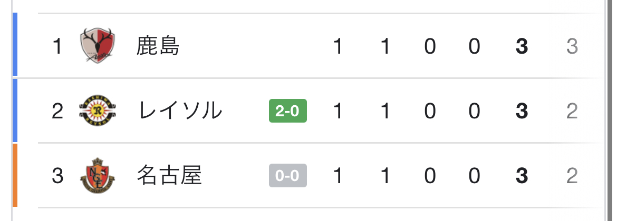Click the bold points value in 鹿島 row
Image resolution: width=617 pixels, height=221 pixels.
click(522, 46)
